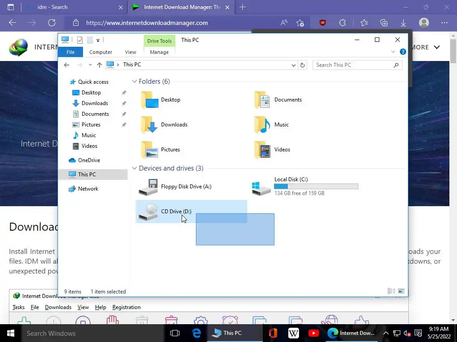Image resolution: width=457 pixels, height=342 pixels.
Task: Add this page to favorites in Edge
Action: (300, 23)
